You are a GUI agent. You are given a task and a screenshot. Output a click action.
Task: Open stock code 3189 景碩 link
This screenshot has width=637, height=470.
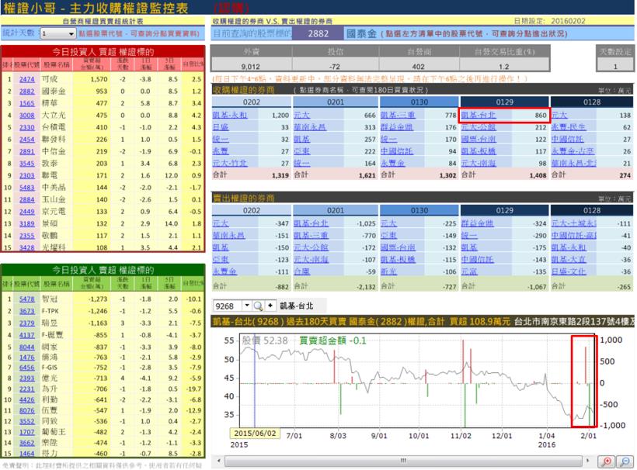pos(27,223)
